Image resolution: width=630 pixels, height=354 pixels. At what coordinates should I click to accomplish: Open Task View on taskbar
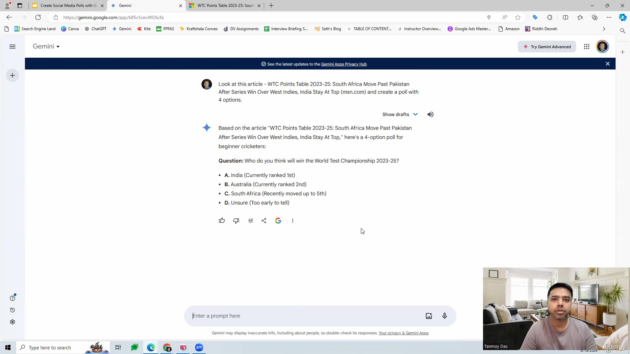click(x=118, y=347)
